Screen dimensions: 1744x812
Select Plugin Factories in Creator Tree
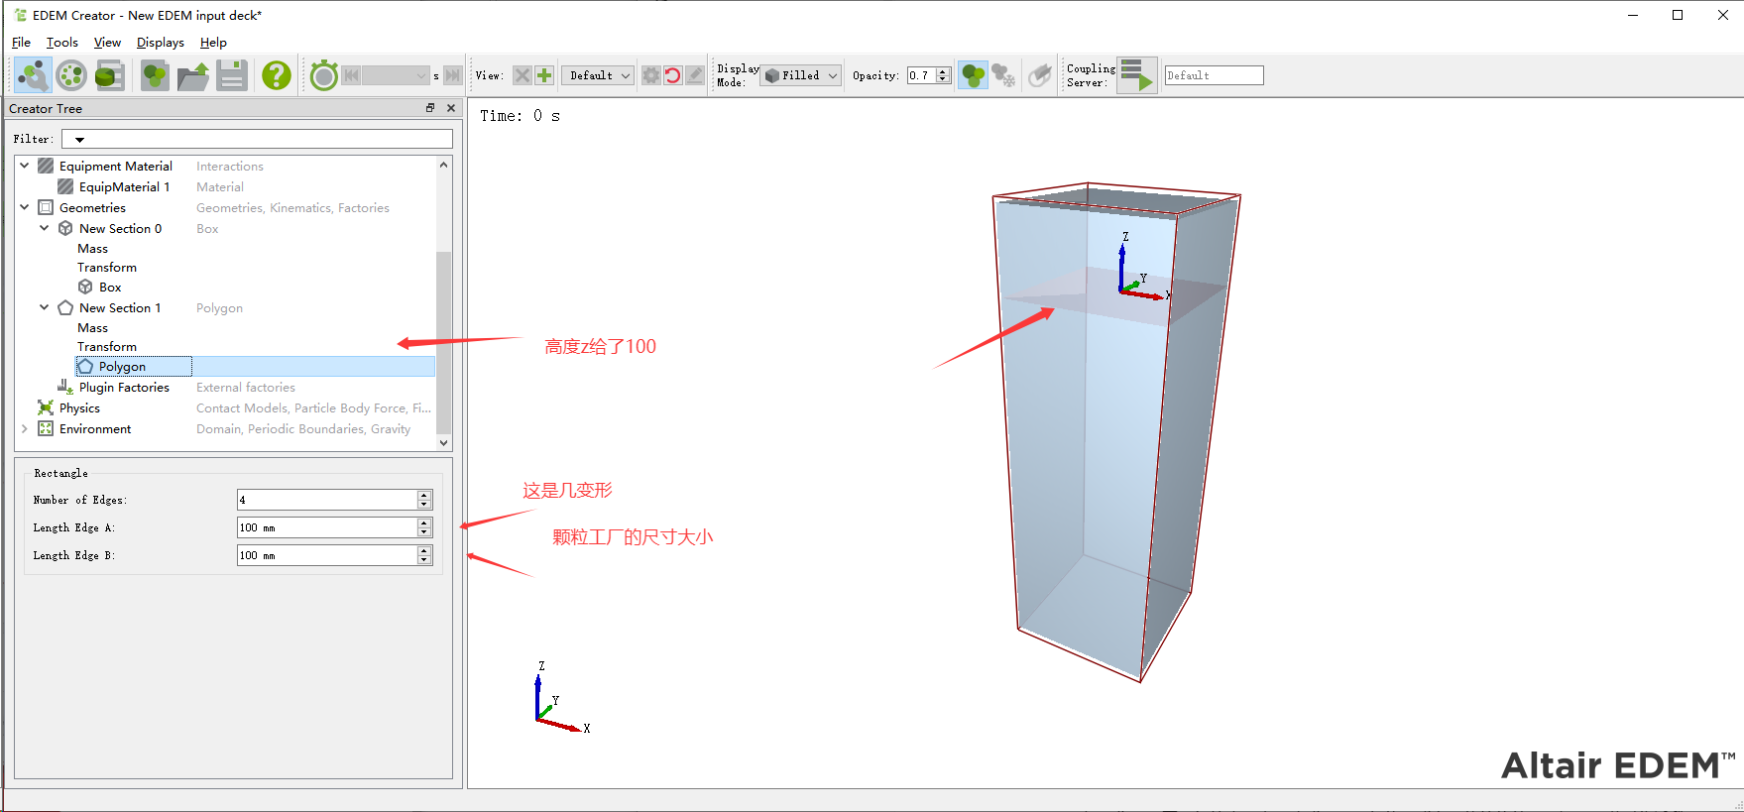[124, 388]
